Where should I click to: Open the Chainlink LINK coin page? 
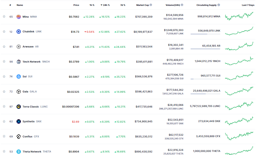(x=32, y=32)
